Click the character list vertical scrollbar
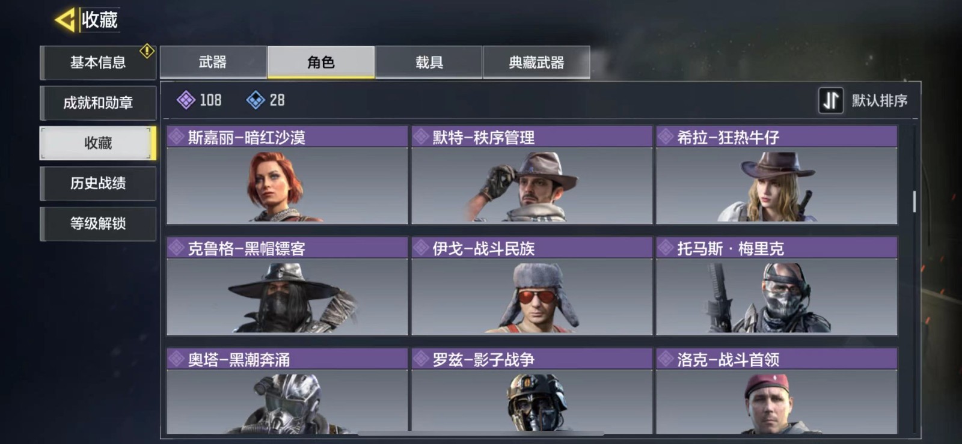This screenshot has height=444, width=962. click(915, 201)
